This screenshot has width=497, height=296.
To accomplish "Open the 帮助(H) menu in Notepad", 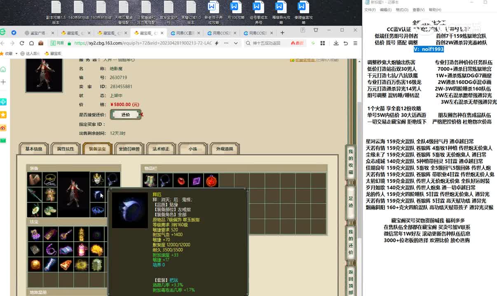I will [435, 10].
